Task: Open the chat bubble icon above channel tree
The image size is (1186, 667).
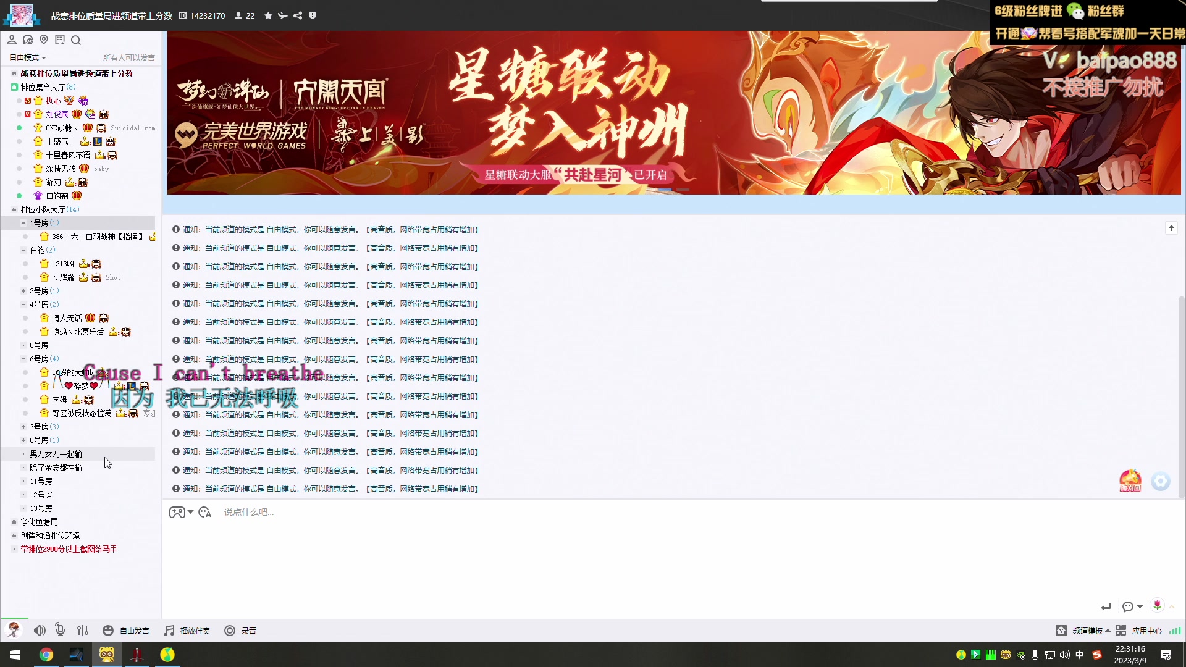Action: click(x=28, y=40)
